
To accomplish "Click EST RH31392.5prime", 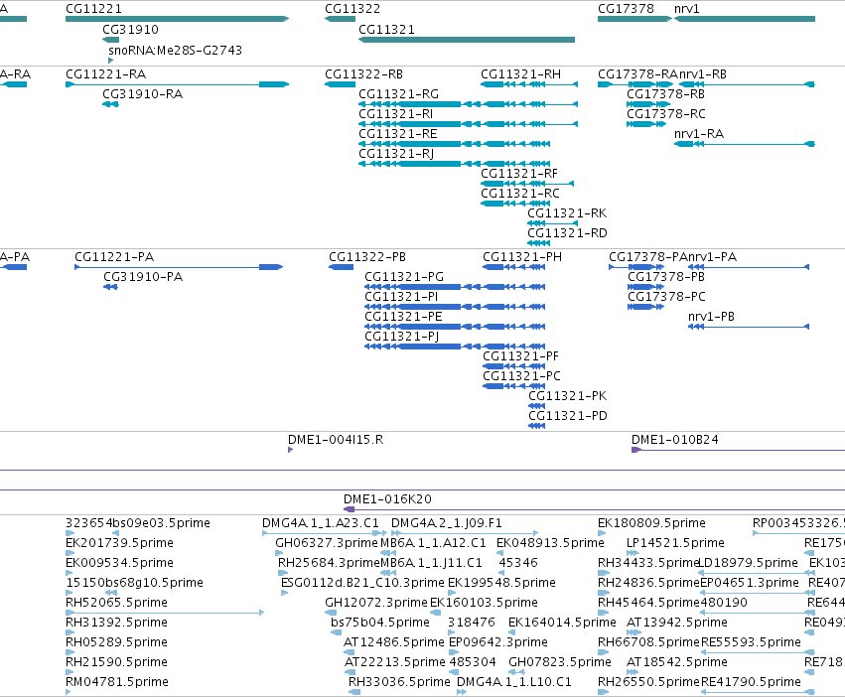I will click(x=116, y=623).
